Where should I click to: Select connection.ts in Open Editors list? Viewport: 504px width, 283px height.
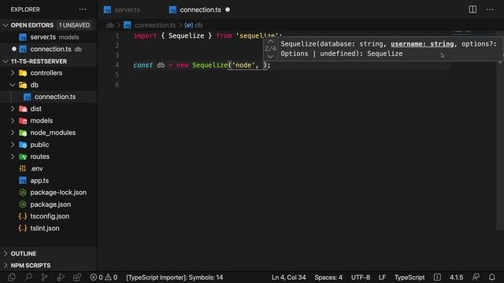point(48,49)
